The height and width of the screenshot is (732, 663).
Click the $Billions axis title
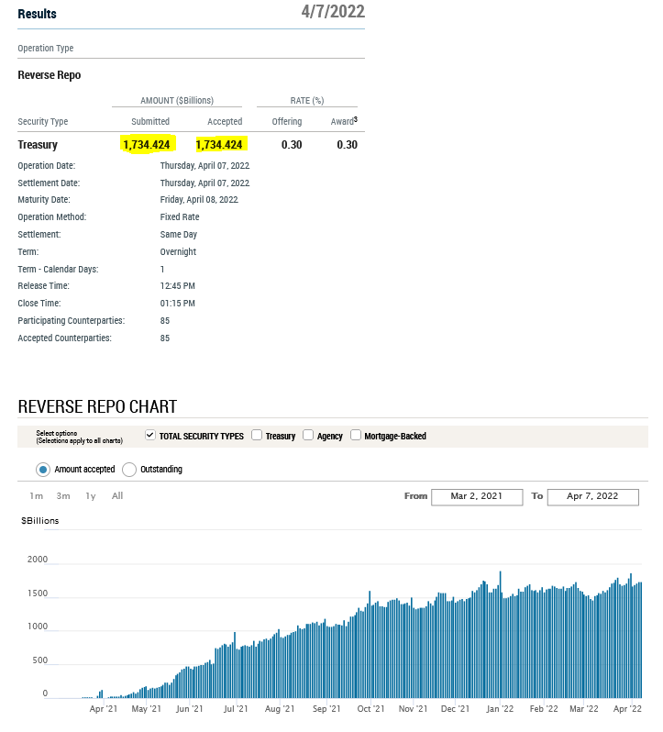pyautogui.click(x=40, y=520)
